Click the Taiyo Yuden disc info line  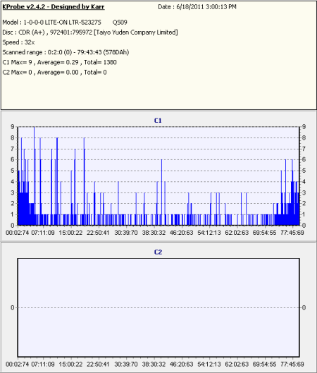pyautogui.click(x=90, y=32)
